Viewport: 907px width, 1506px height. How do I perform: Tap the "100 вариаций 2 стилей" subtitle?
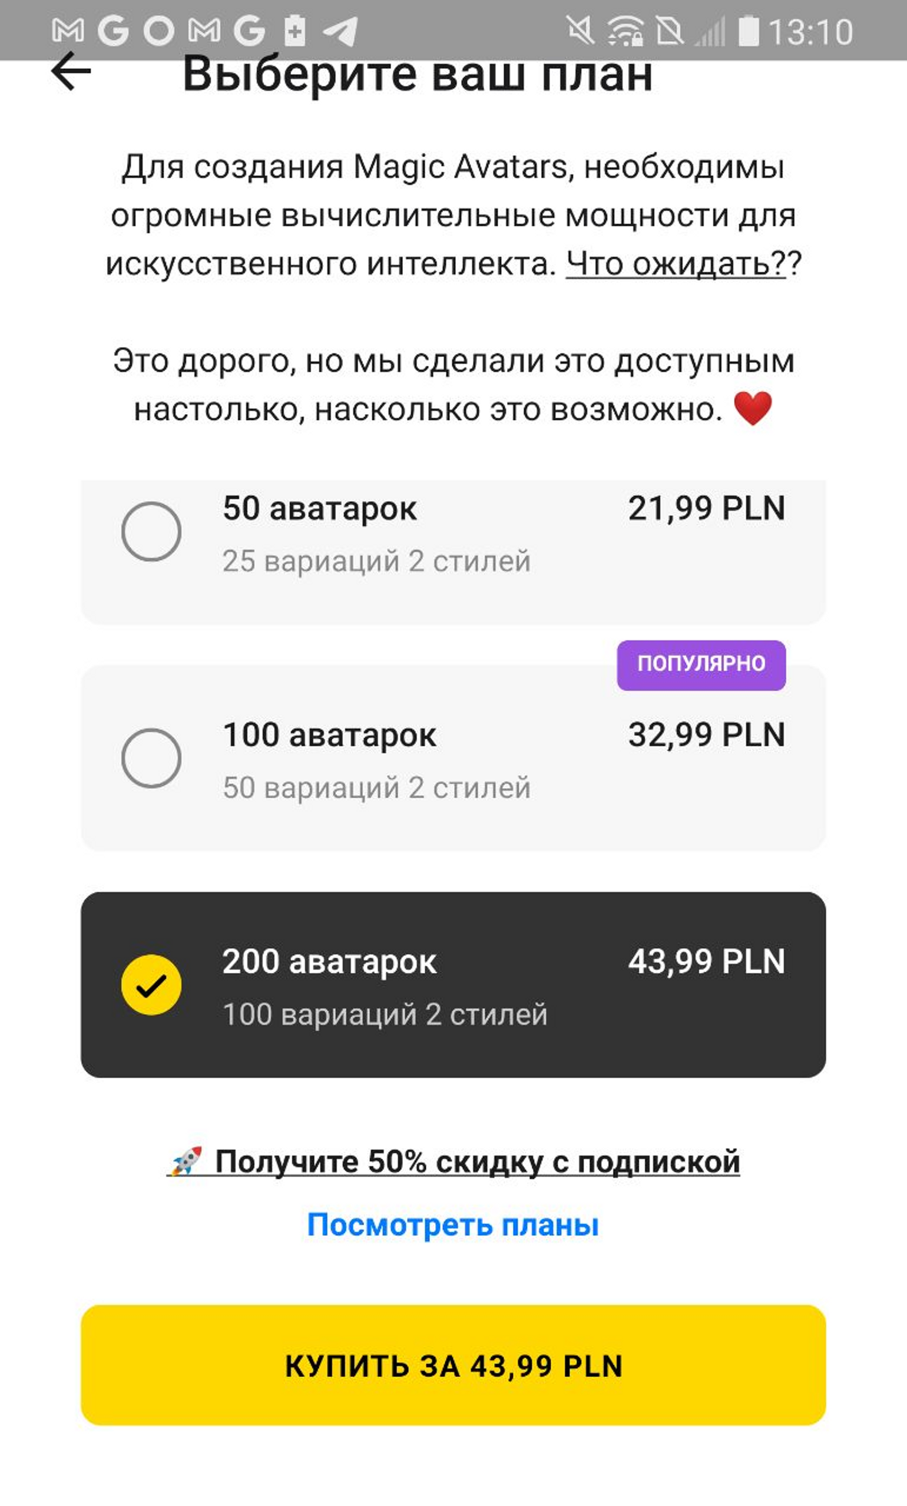point(385,1015)
